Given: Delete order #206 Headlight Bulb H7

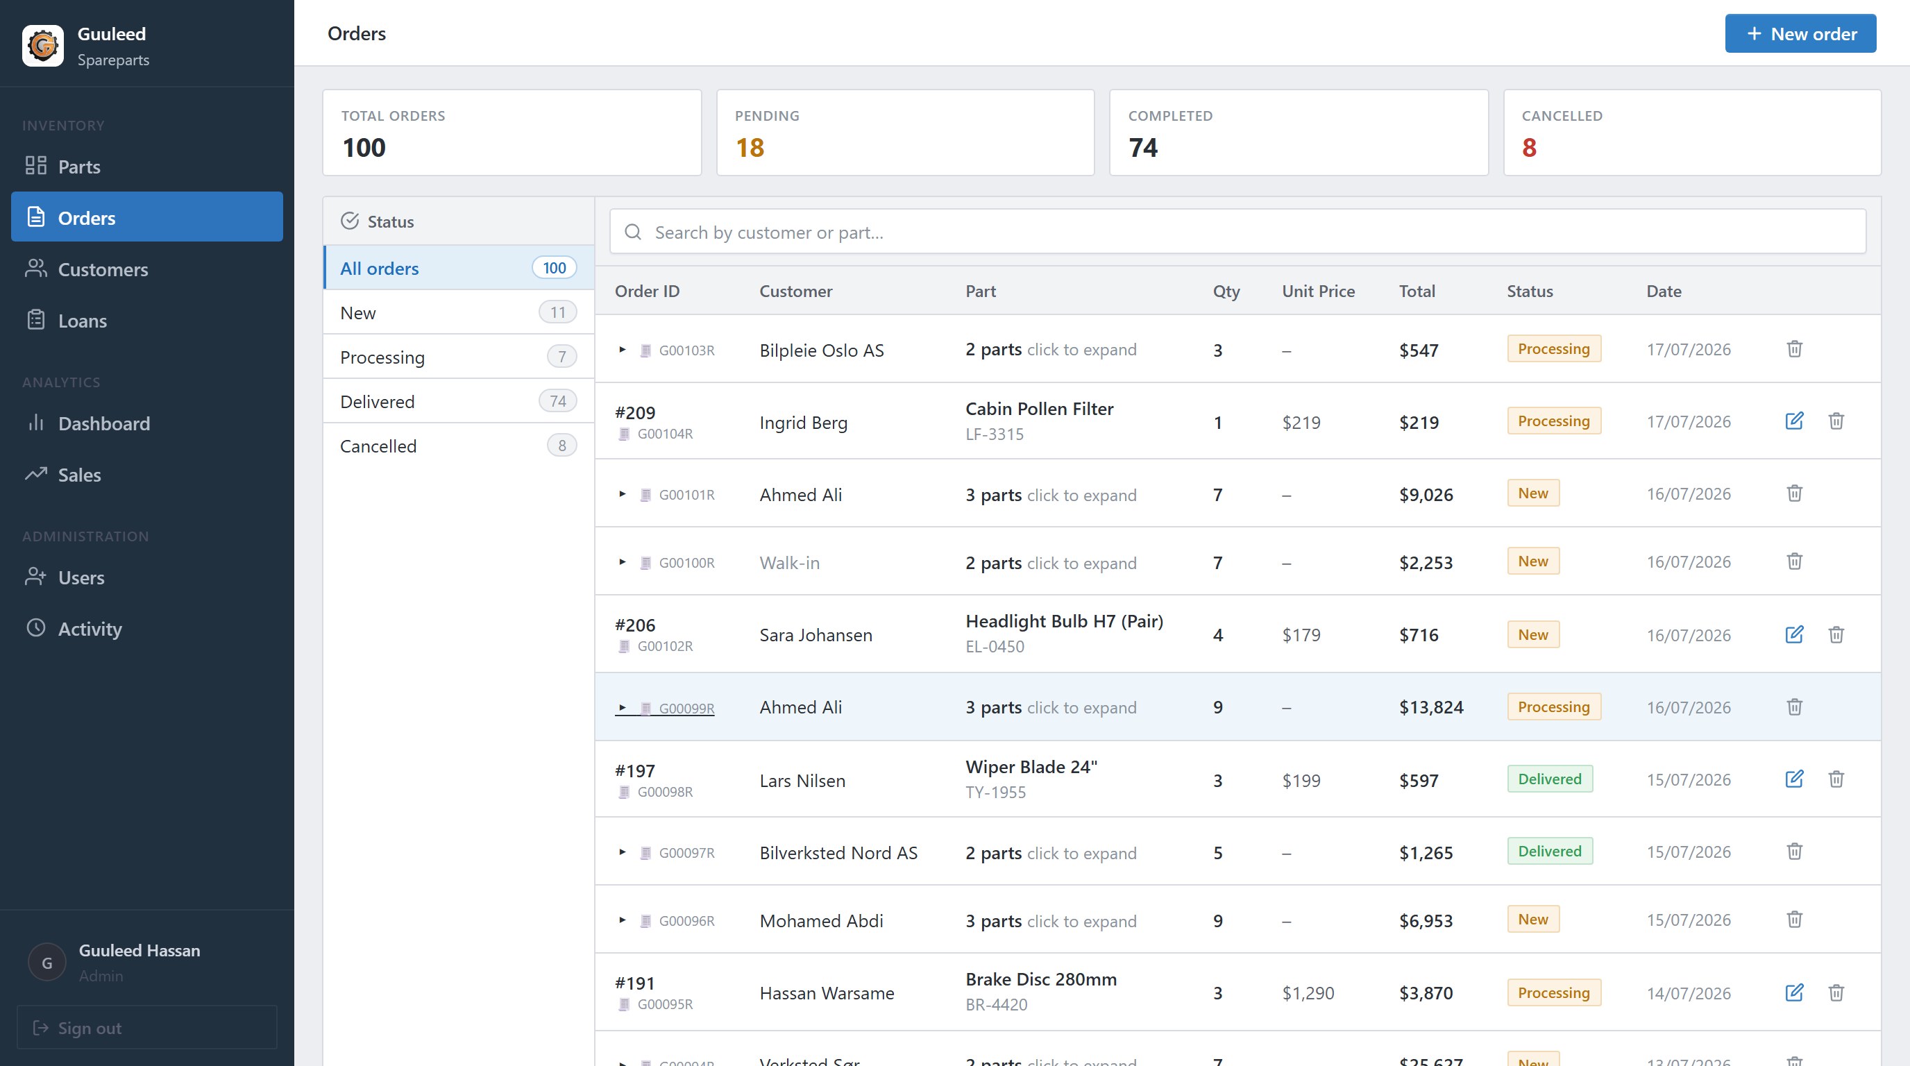Looking at the screenshot, I should 1836,634.
